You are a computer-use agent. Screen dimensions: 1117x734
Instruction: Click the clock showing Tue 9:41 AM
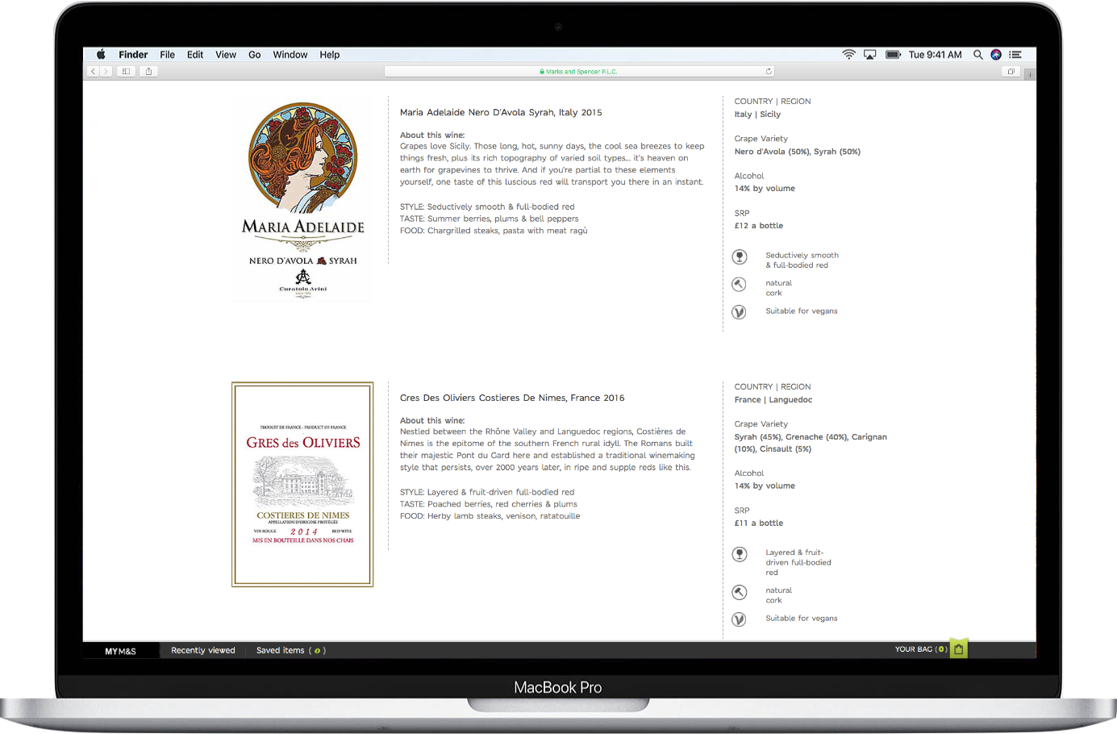(936, 55)
